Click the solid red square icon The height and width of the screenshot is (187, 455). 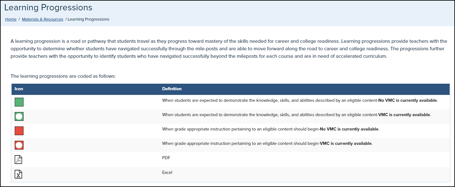point(19,131)
